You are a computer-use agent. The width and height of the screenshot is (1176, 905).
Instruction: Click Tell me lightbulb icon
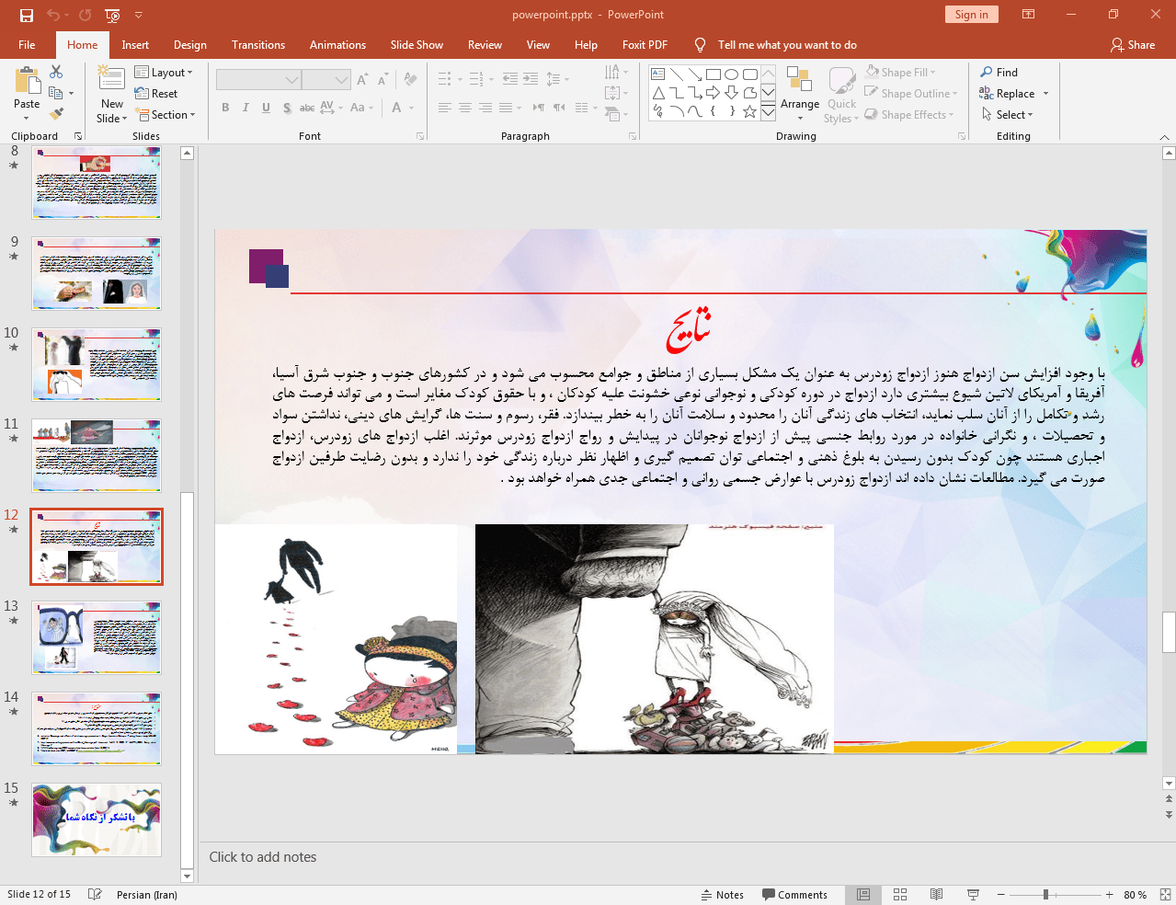click(x=701, y=45)
